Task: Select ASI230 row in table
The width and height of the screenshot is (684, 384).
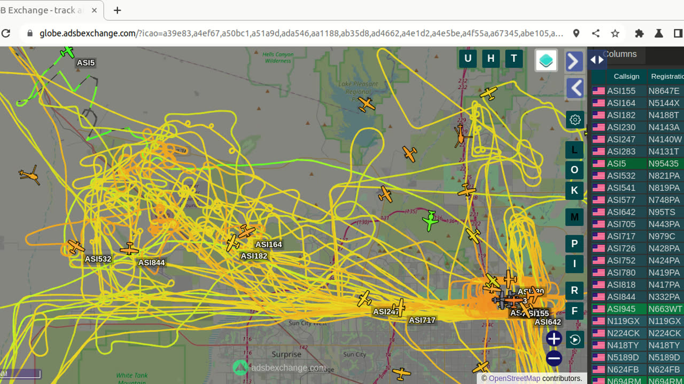Action: pyautogui.click(x=638, y=127)
